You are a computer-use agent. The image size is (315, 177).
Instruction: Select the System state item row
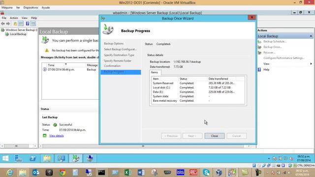coord(198,96)
